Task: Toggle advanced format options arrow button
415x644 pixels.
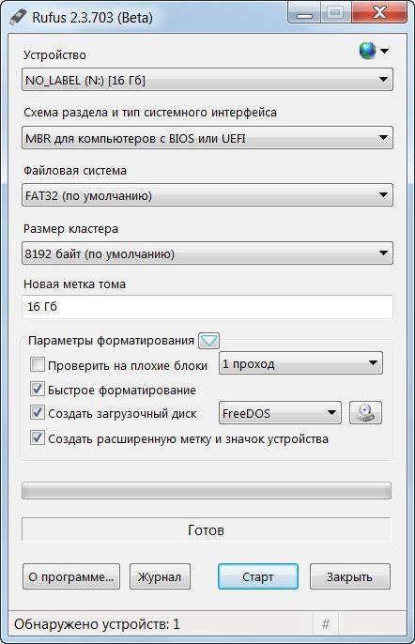Action: point(208,341)
